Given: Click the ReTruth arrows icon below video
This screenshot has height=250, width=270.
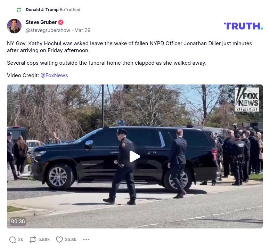Looking at the screenshot, I should [33, 240].
